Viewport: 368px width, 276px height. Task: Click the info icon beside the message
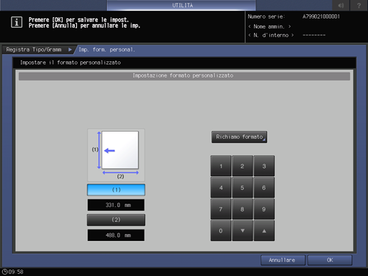point(16,22)
